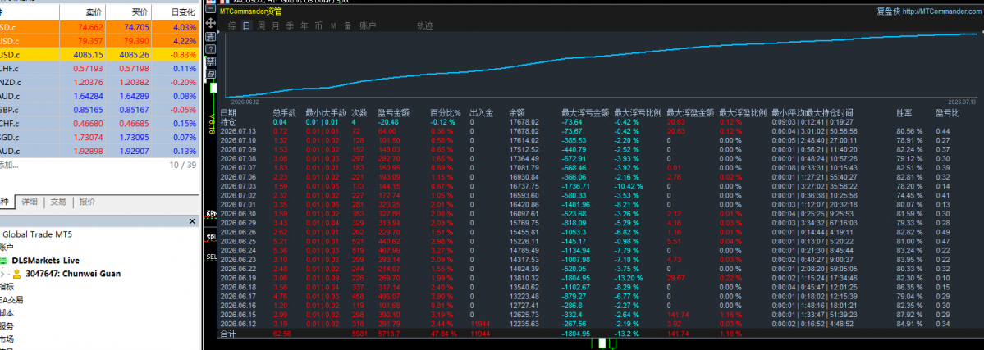Expand the 3047647: Chunwei Guan account node
This screenshot has width=984, height=350.
coord(3,274)
